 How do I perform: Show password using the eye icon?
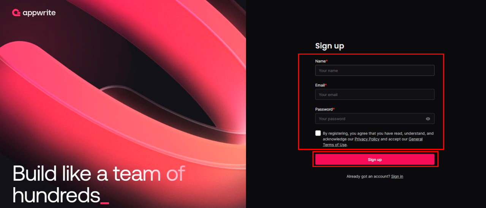click(x=428, y=119)
